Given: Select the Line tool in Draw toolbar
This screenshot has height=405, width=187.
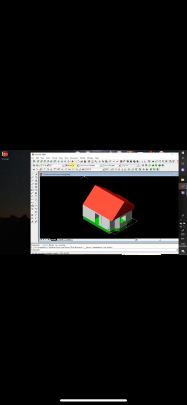Looking at the screenshot, I should [32, 174].
